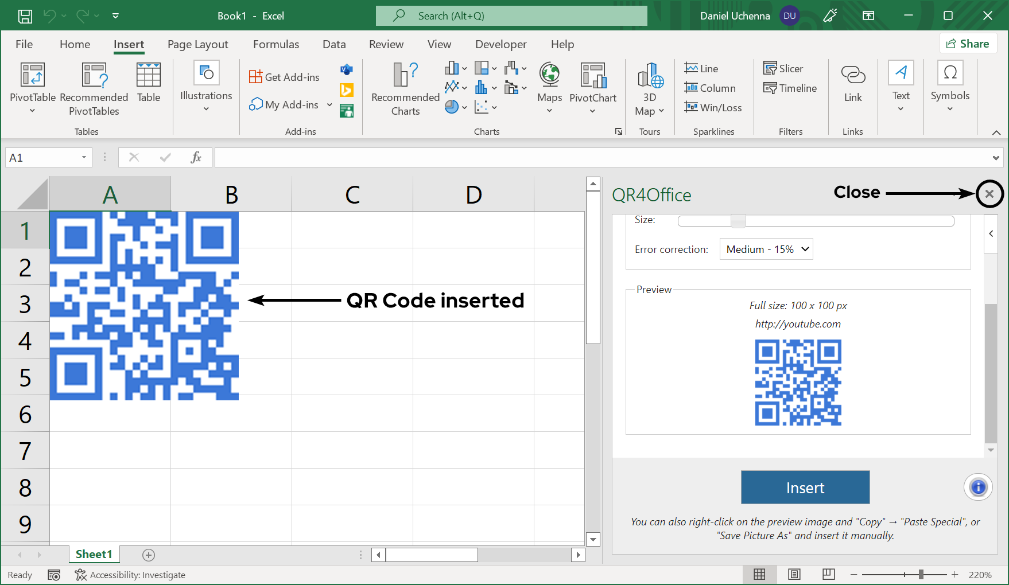This screenshot has height=585, width=1009.
Task: Click the Share button
Action: tap(968, 43)
